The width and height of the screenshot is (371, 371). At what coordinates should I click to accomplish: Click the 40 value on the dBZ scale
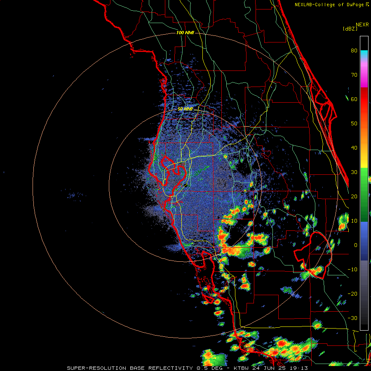[354, 148]
